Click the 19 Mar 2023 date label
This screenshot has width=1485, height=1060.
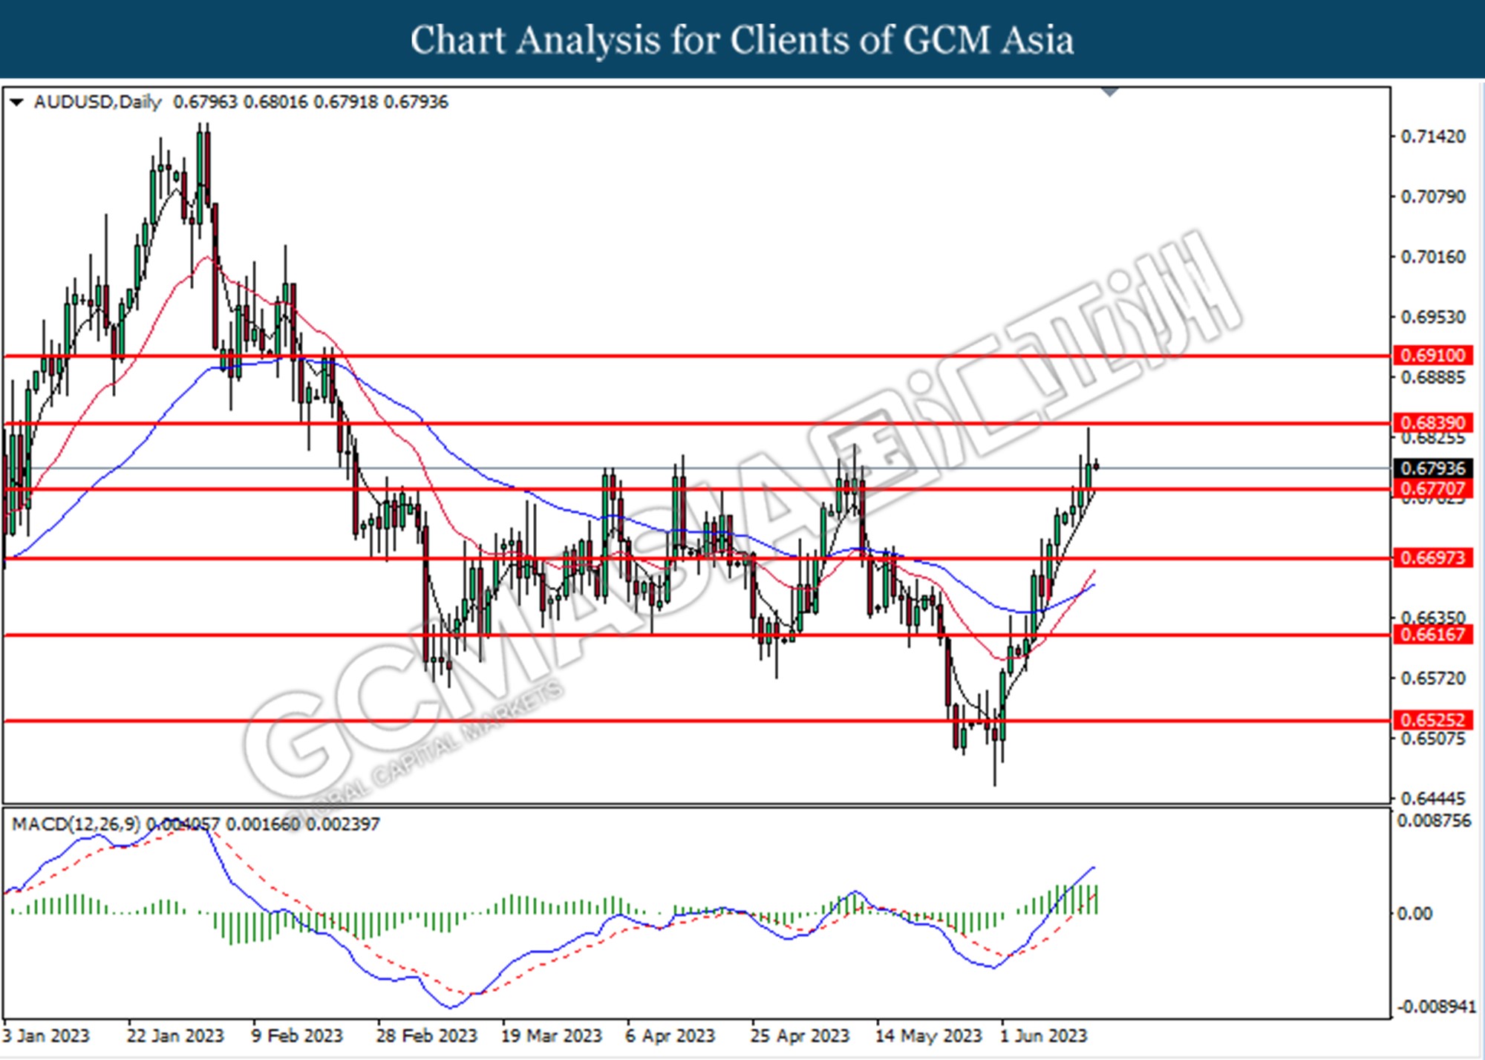click(551, 1036)
